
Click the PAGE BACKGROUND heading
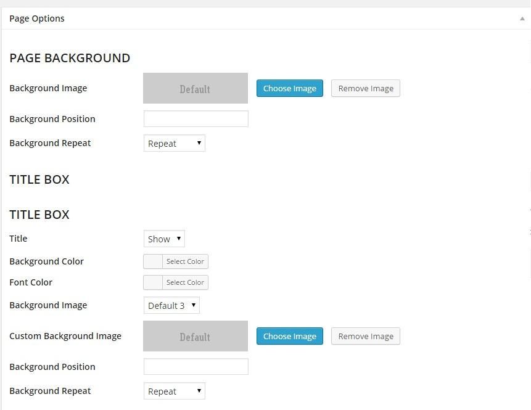(x=70, y=58)
